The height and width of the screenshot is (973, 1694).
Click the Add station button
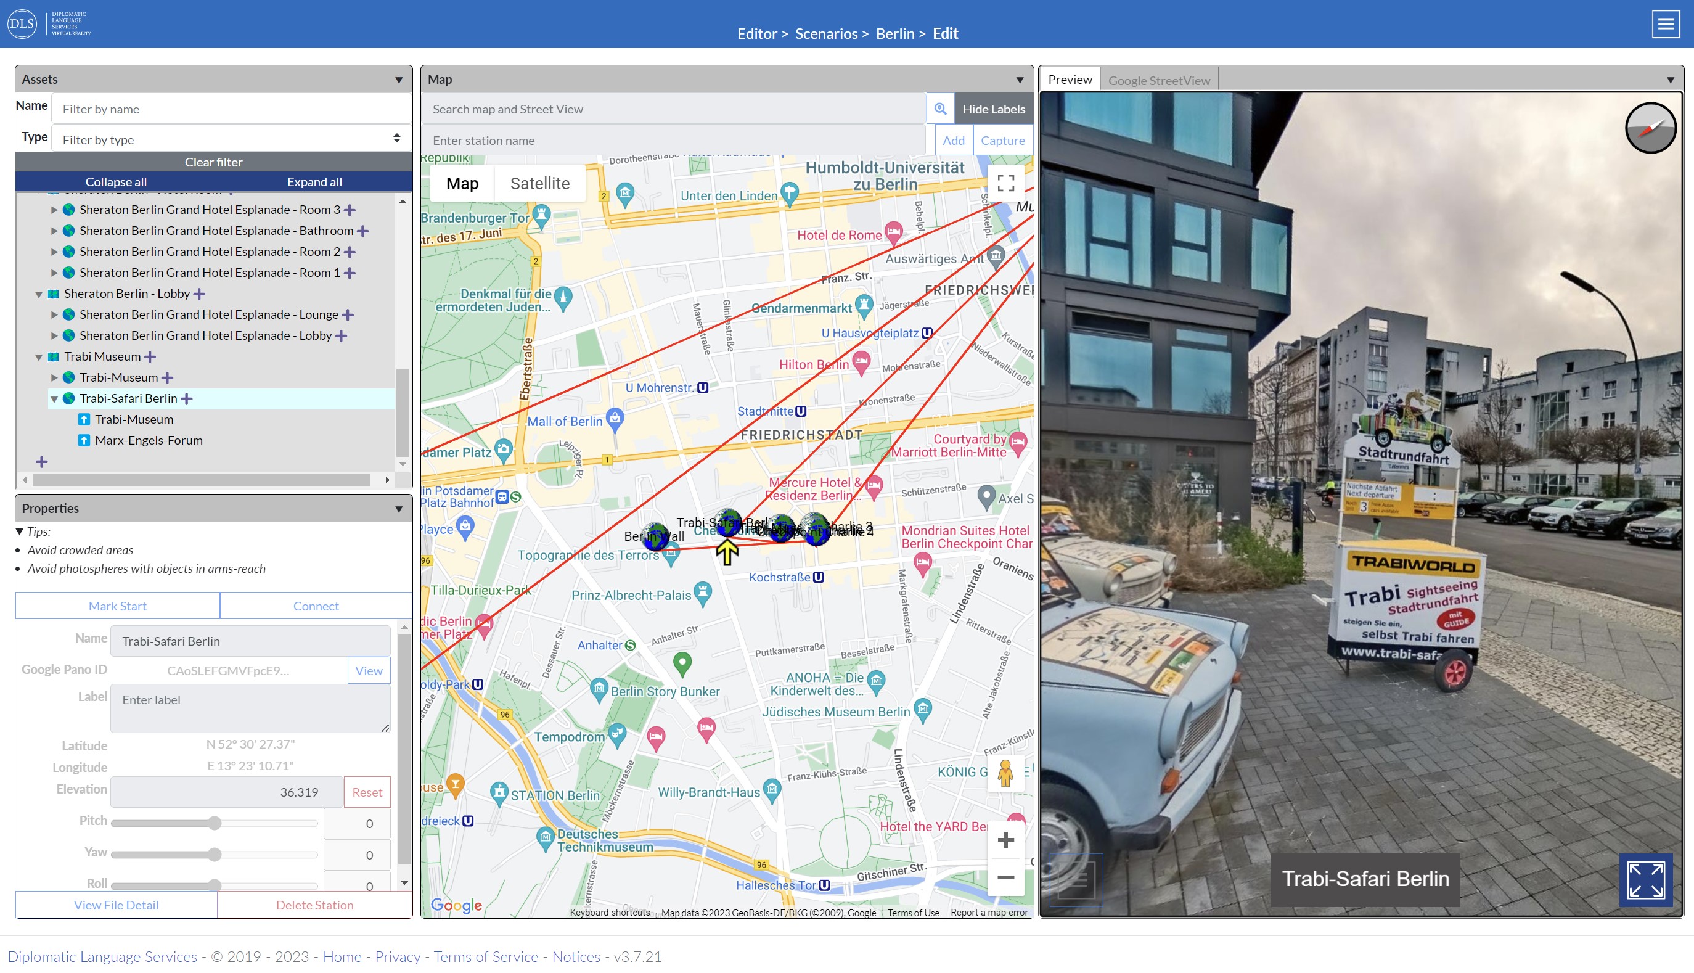point(953,141)
